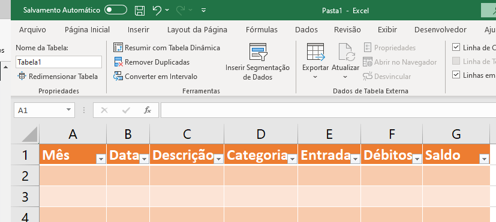
Task: Uncheck the Linhas em Tiras checkbox
Action: [456, 75]
